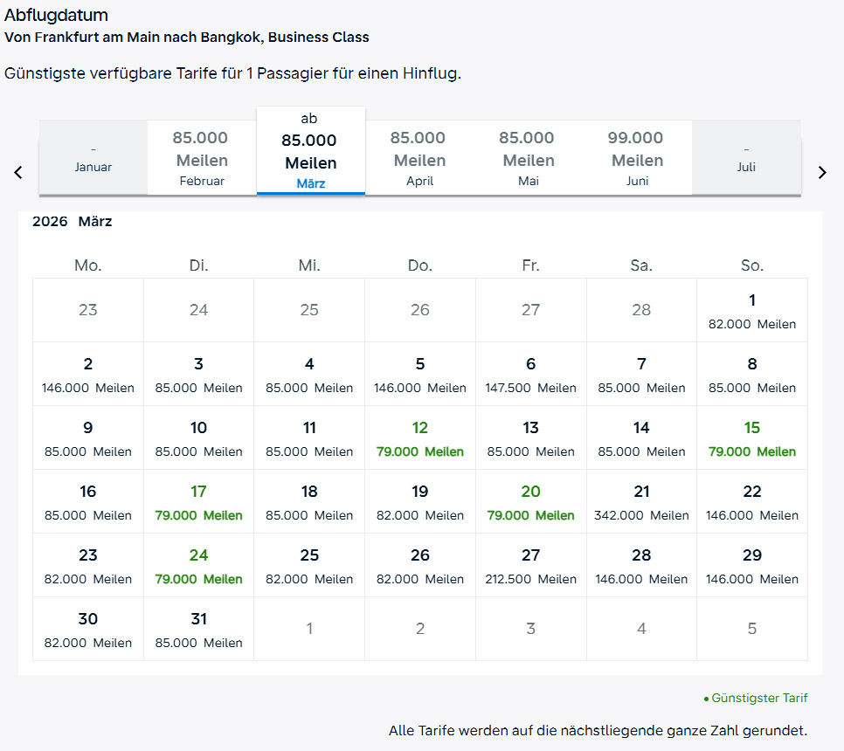Click the previous months arrow
844x751 pixels.
pyautogui.click(x=18, y=173)
